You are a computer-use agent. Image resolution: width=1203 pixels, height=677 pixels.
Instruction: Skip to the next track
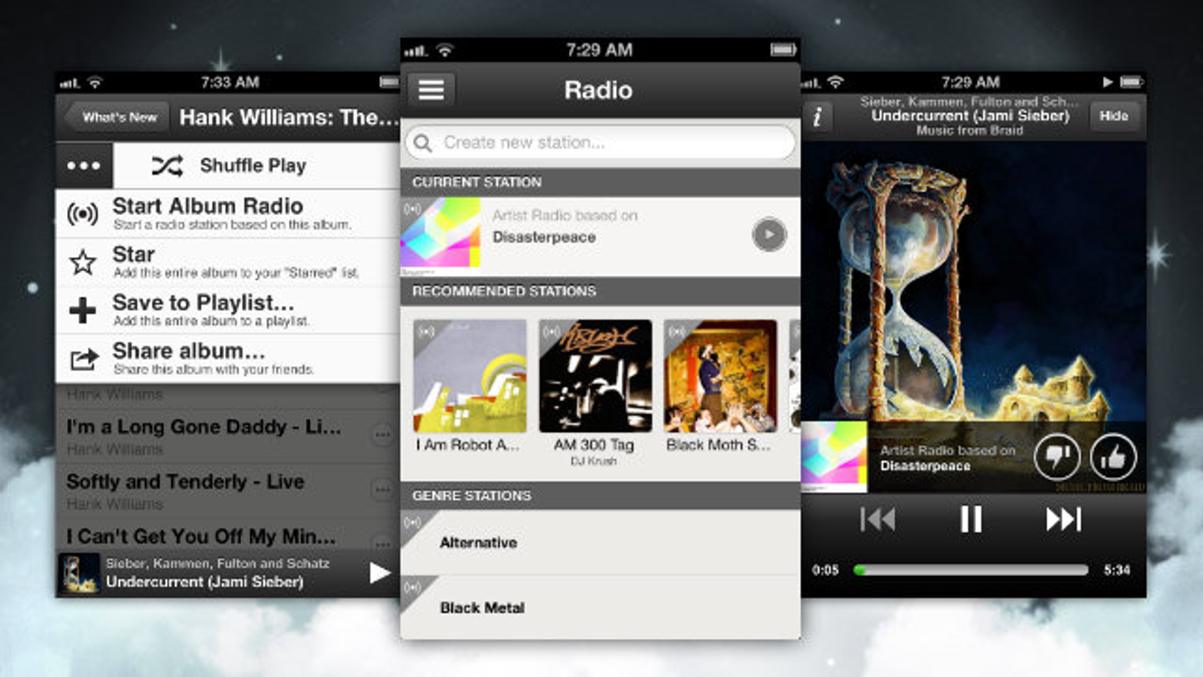[1063, 519]
